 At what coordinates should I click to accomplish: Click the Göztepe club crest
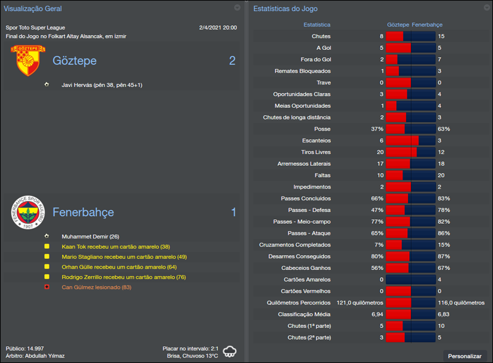click(x=28, y=60)
